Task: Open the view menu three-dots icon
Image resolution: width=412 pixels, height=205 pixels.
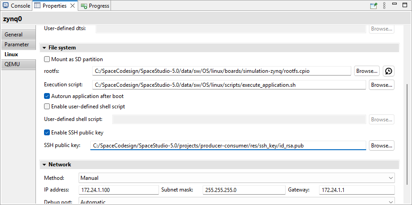Action: 384,6
